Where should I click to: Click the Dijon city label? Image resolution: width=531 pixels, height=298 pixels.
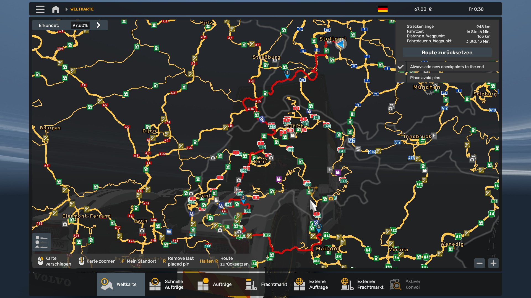click(149, 131)
